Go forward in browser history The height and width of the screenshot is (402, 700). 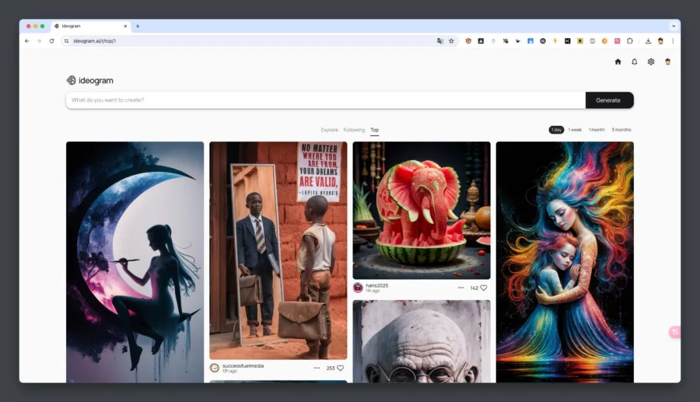[x=40, y=41]
